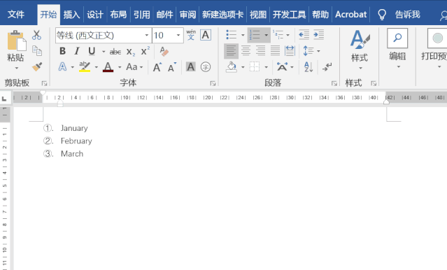Screen dimensions: 447x270
Task: Launch the 样式 Styles pane launcher
Action: coord(374,83)
